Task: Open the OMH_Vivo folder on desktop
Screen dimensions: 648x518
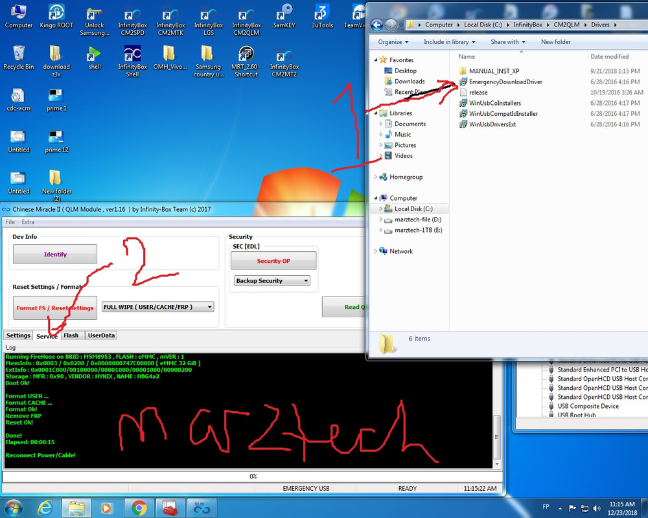Action: (x=170, y=58)
